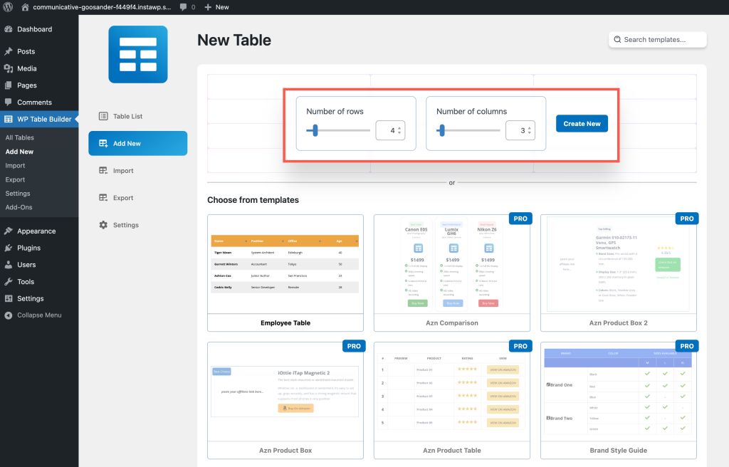Image resolution: width=729 pixels, height=467 pixels.
Task: Click the comments bubble icon in admin bar
Action: pyautogui.click(x=184, y=7)
